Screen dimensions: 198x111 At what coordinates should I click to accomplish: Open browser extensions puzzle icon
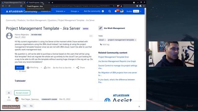pos(137,6)
